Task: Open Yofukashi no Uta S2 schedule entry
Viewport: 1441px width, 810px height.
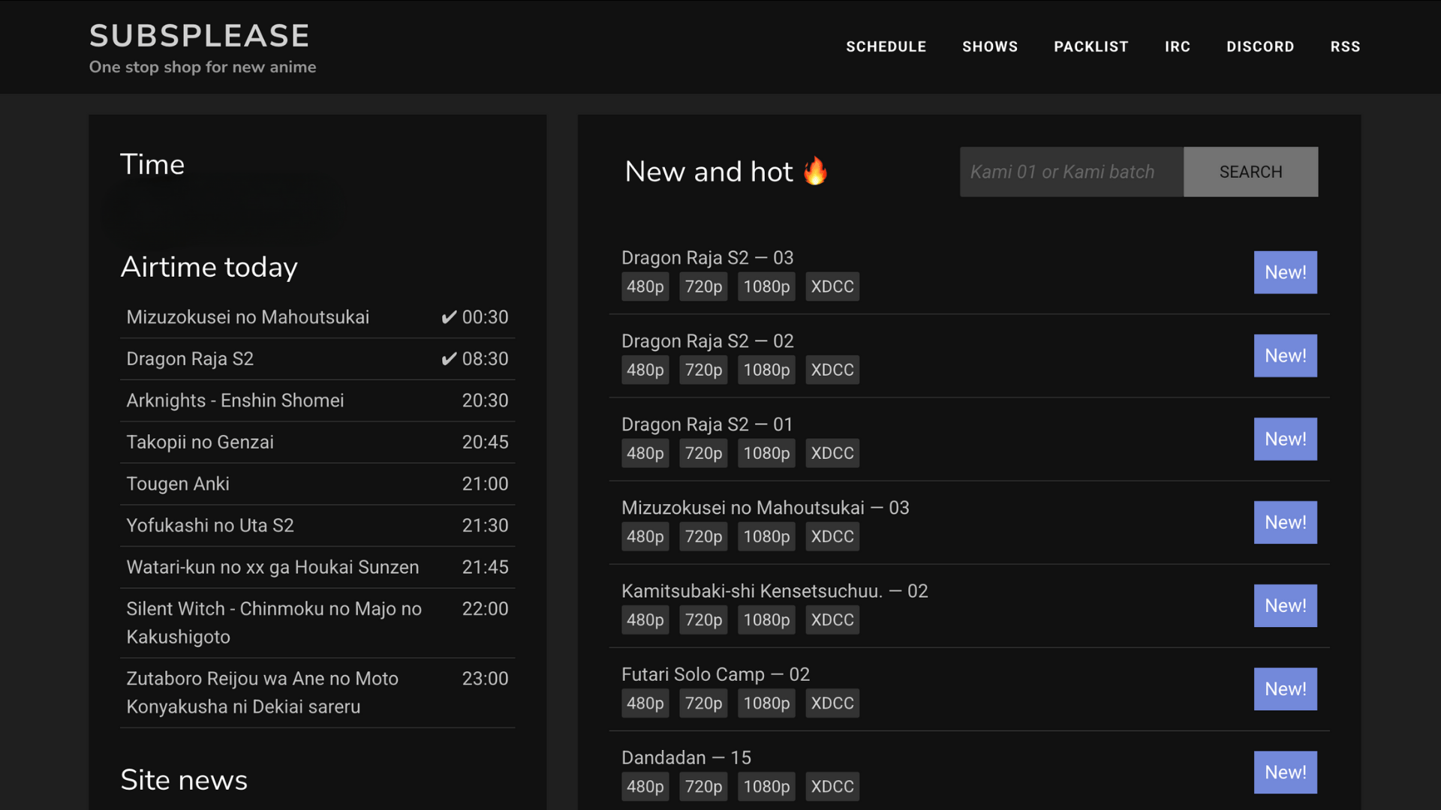Action: 210,526
